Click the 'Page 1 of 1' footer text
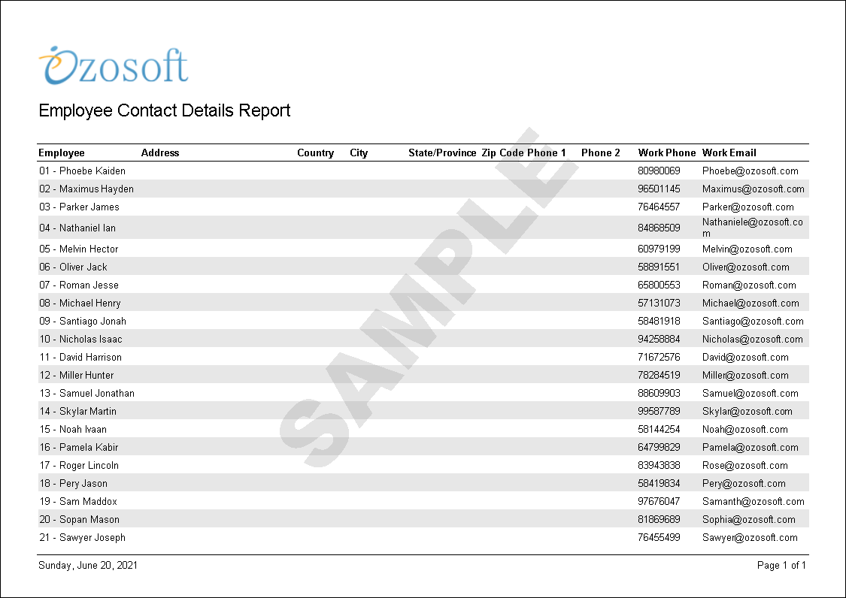The height and width of the screenshot is (598, 846). click(782, 565)
